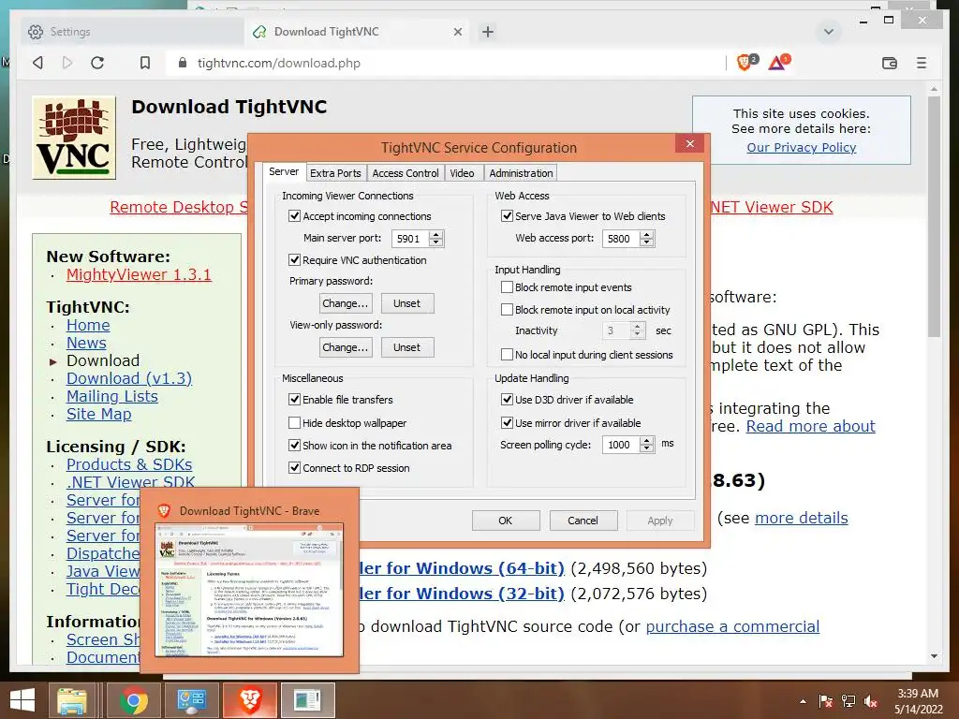Open the Brave wallet icon
This screenshot has height=719, width=959.
890,63
